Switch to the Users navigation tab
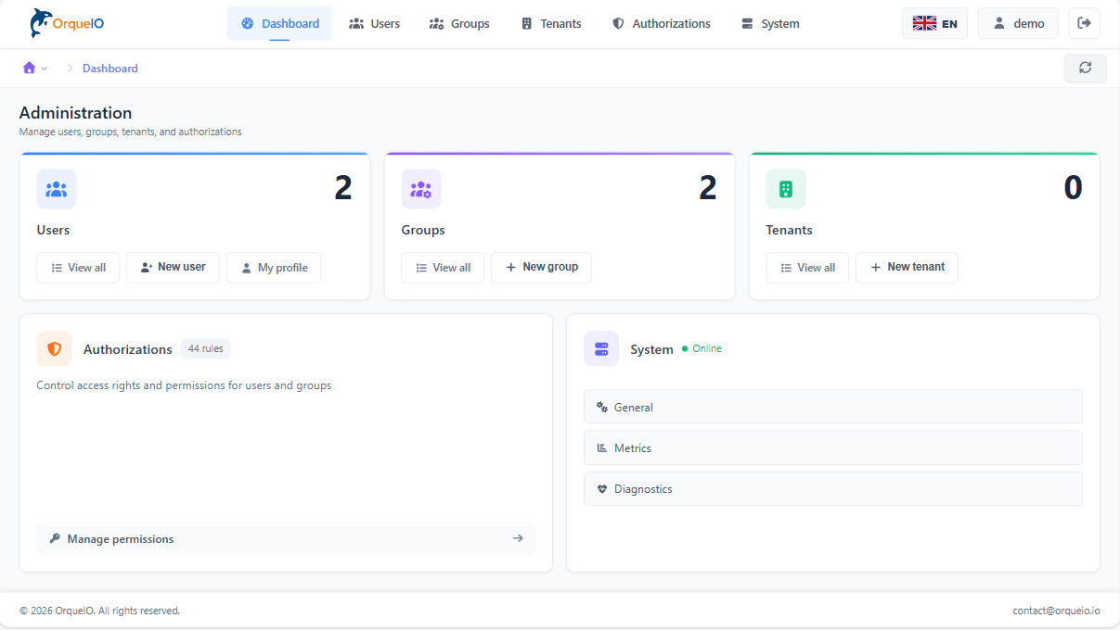The image size is (1120, 630). pyautogui.click(x=374, y=23)
